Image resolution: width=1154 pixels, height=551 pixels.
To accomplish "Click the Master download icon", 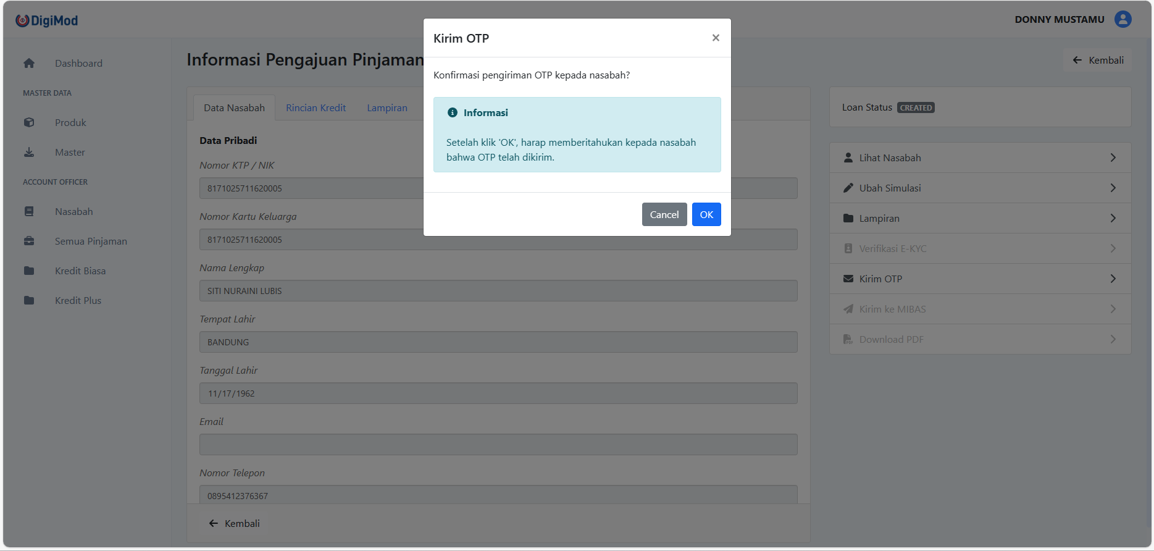I will [x=29, y=152].
